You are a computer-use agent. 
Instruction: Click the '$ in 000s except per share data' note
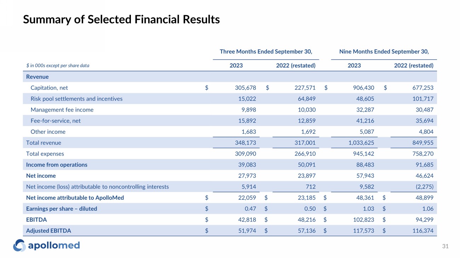click(58, 66)
